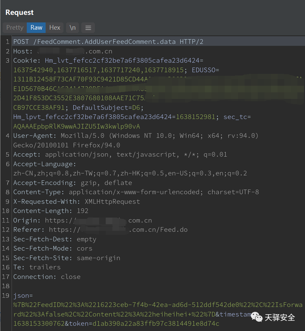
Task: Open the Hex view tab
Action: [55, 28]
